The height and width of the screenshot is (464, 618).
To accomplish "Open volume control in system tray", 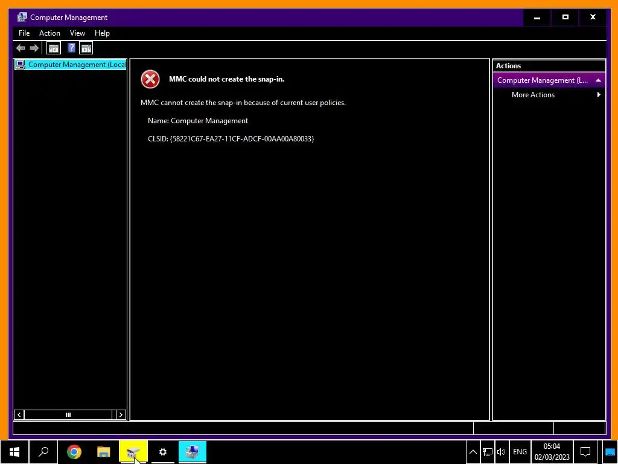I will 501,452.
